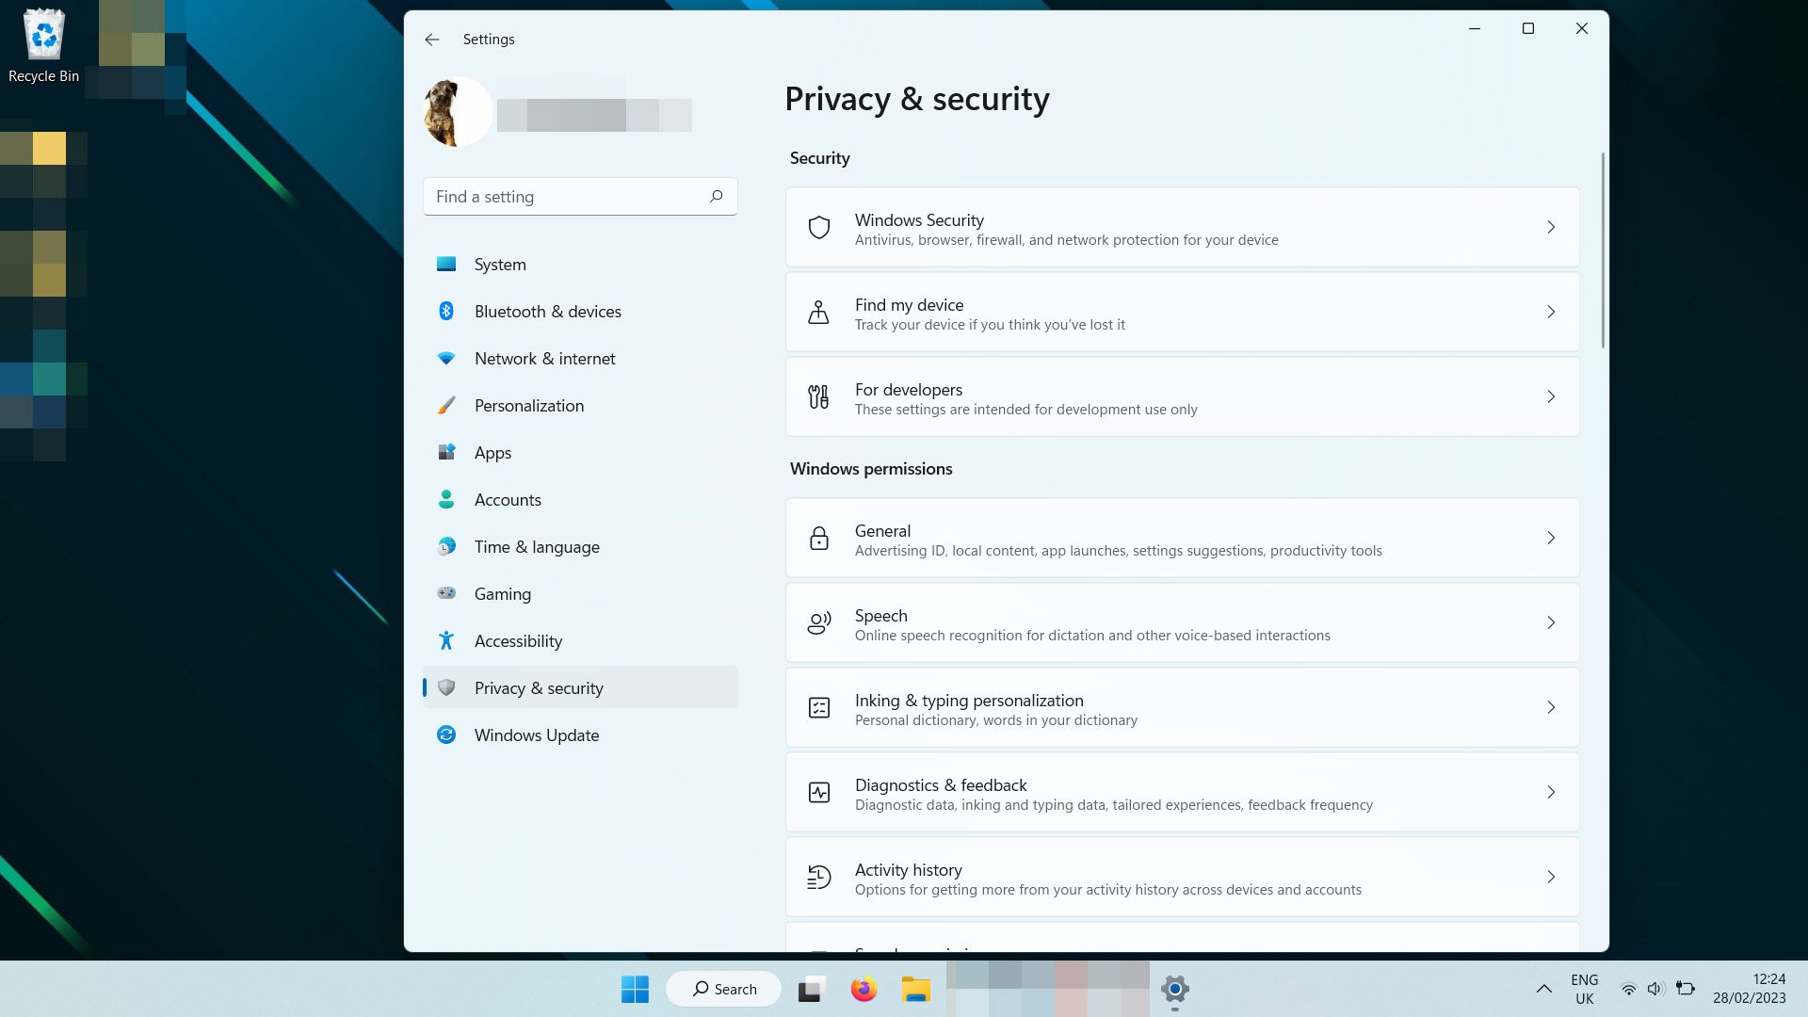Screen dimensions: 1808x1017
Task: Open Diagnostics & feedback entry
Action: point(1182,792)
